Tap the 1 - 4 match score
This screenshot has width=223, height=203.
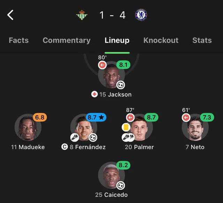click(112, 15)
